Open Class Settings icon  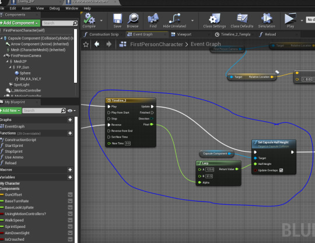click(215, 19)
